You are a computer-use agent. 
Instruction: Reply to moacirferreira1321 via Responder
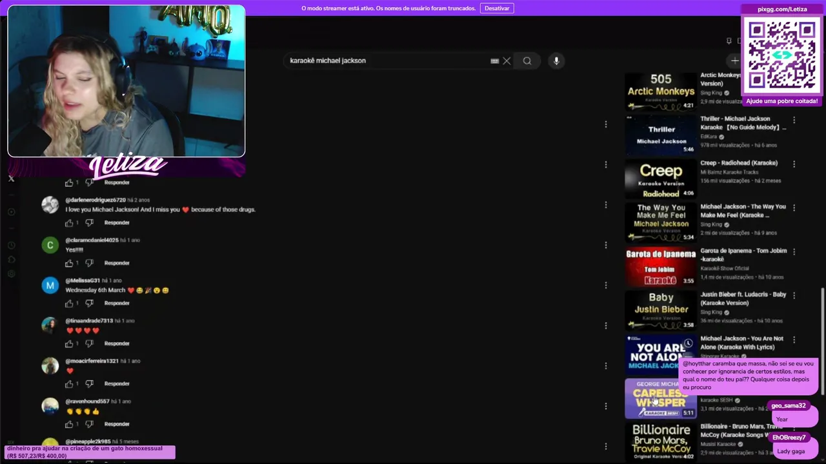click(x=117, y=383)
